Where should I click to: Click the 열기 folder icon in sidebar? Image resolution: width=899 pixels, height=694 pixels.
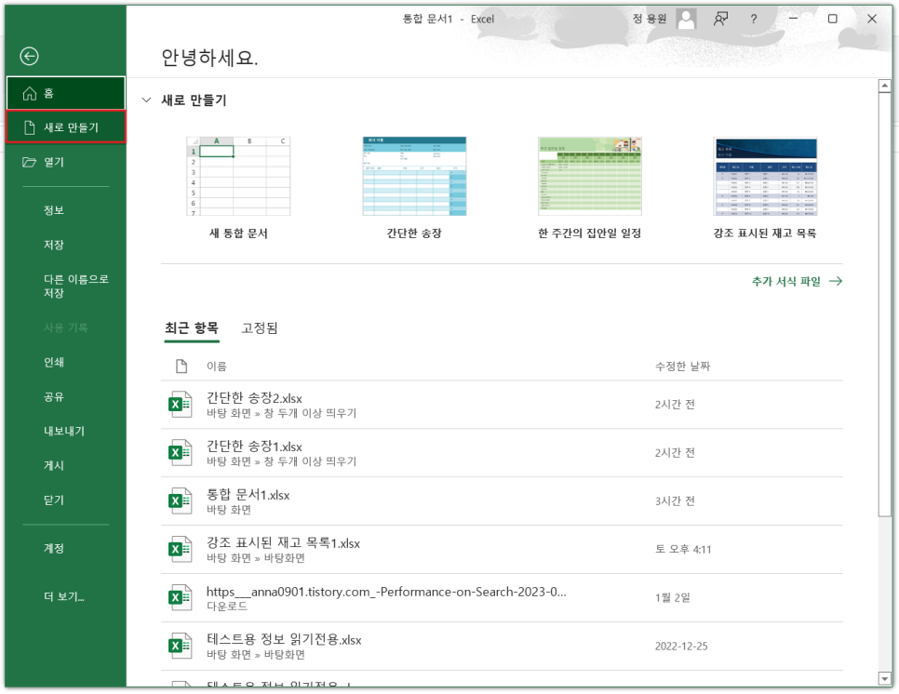pyautogui.click(x=29, y=162)
